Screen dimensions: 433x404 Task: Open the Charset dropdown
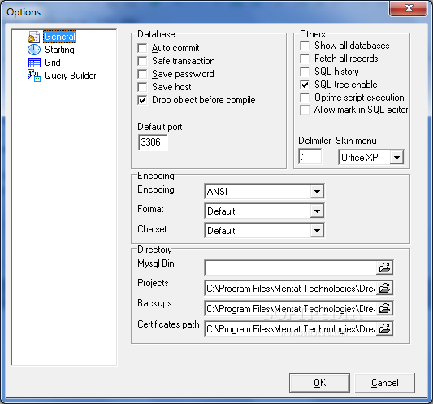tap(317, 231)
